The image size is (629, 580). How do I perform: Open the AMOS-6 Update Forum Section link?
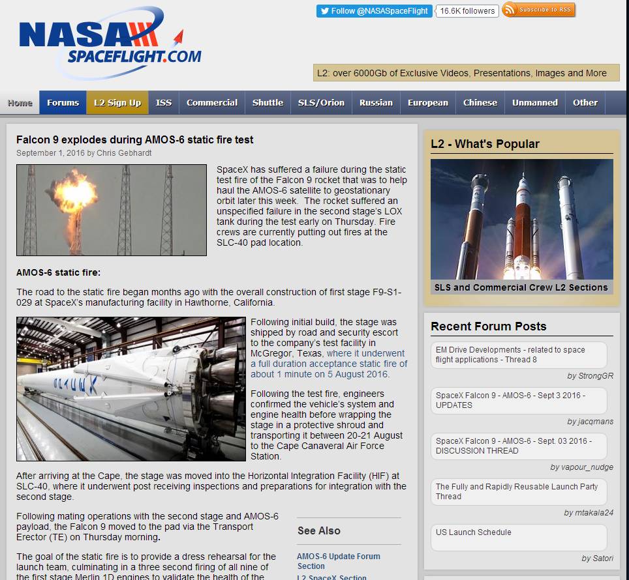tap(339, 561)
